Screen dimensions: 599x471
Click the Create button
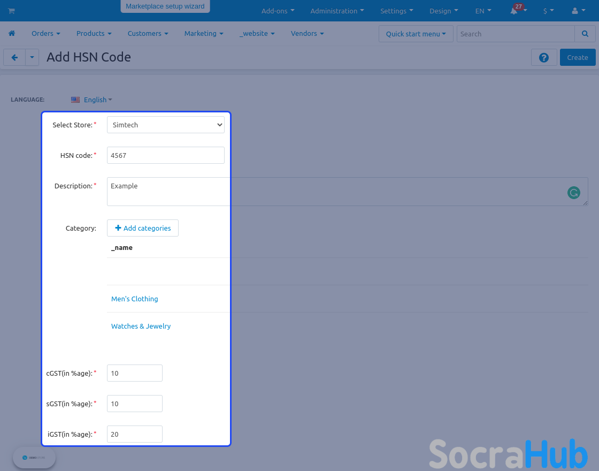[x=577, y=57]
